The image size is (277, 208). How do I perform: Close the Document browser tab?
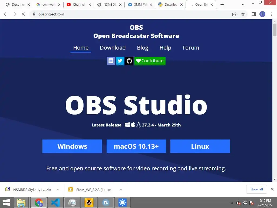29,5
